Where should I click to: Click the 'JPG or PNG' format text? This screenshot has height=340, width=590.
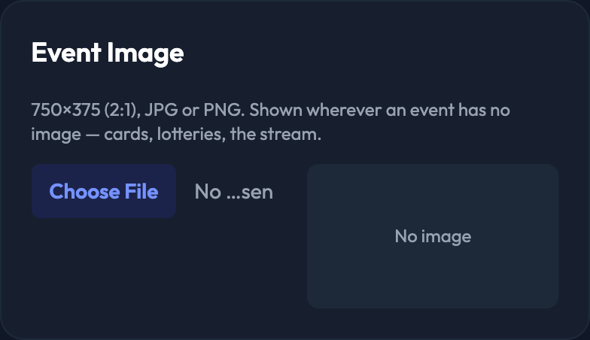pyautogui.click(x=193, y=110)
